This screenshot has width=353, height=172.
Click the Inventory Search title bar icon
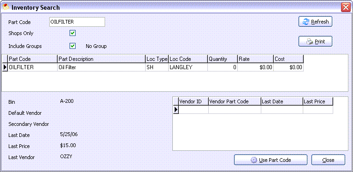point(6,7)
